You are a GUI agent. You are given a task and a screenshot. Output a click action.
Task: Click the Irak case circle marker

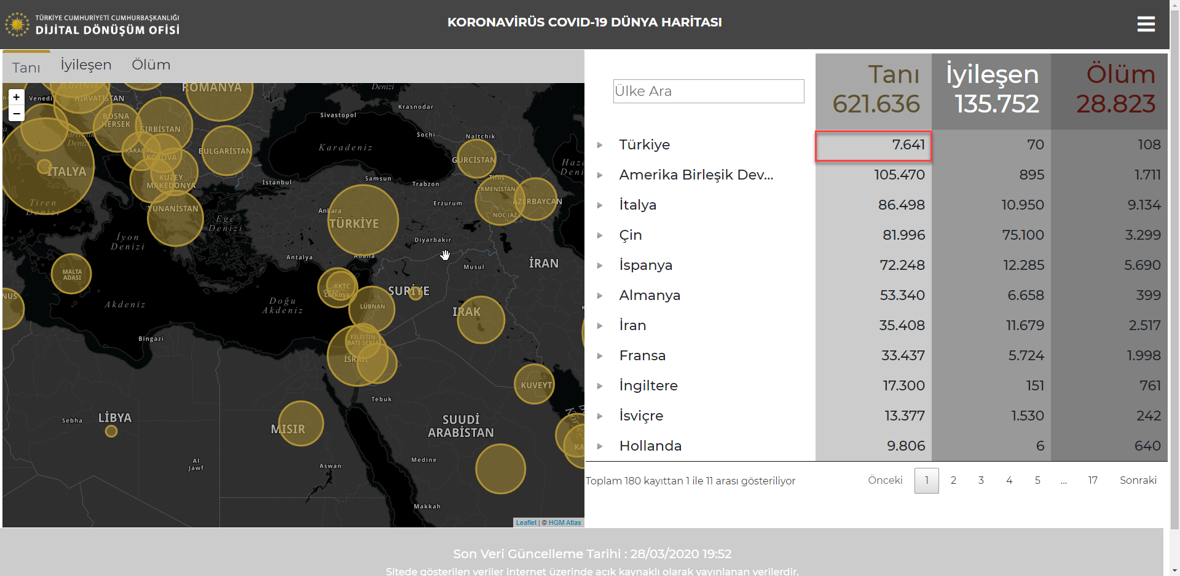click(481, 319)
